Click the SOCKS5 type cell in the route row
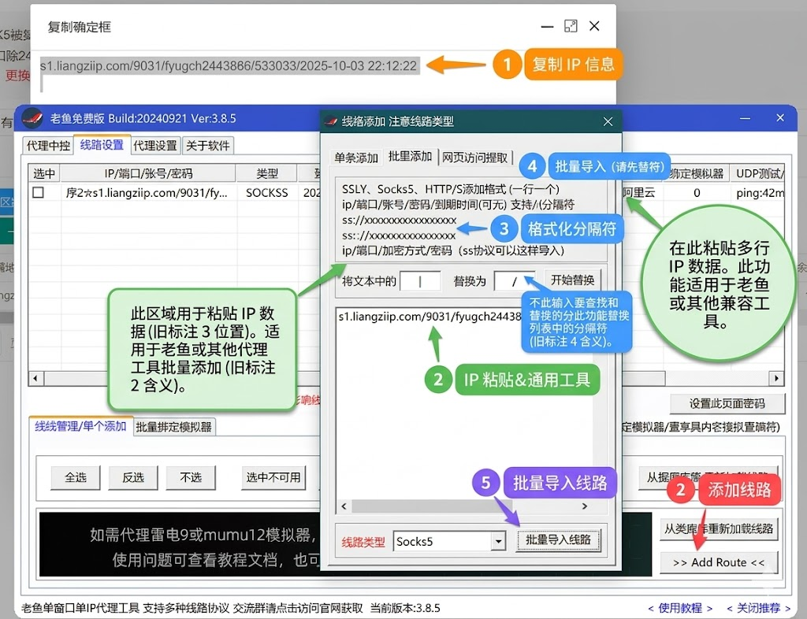The width and height of the screenshot is (807, 619). (x=267, y=193)
